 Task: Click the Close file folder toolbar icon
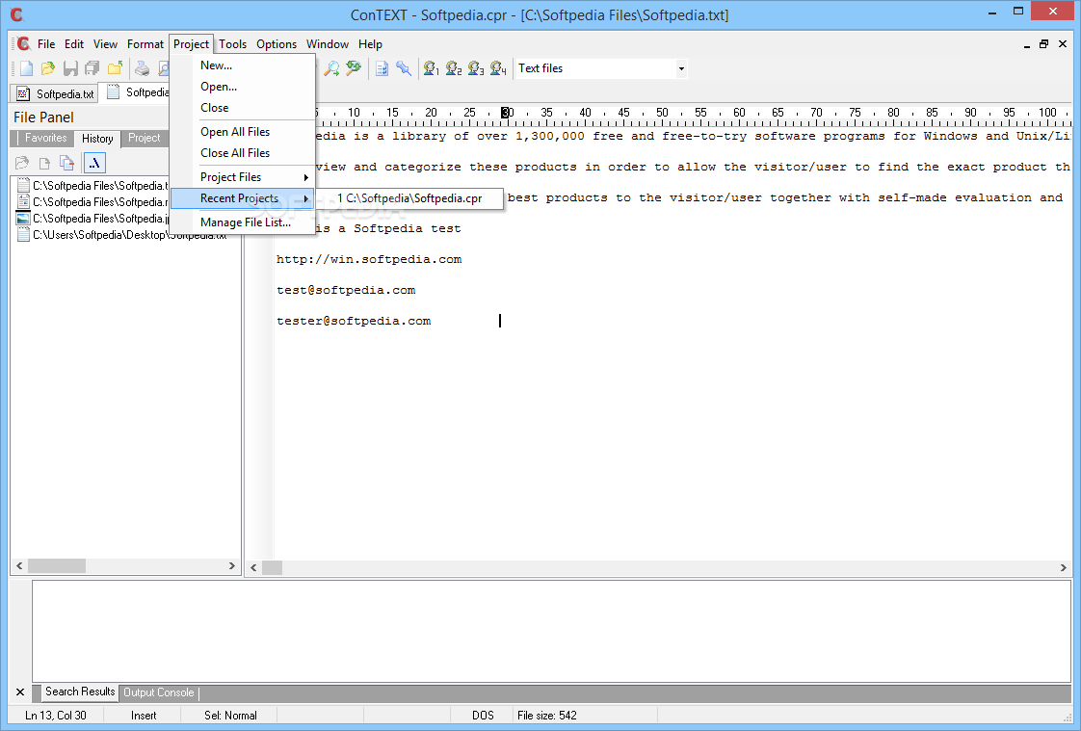[x=115, y=68]
